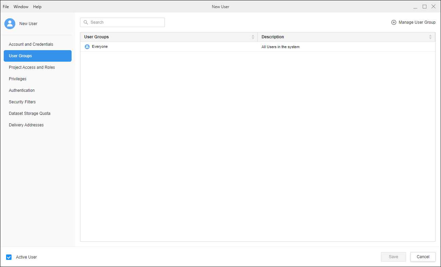Focus the Search input field

(x=126, y=22)
